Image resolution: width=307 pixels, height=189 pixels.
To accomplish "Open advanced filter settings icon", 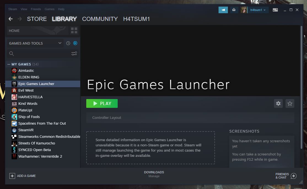I will point(74,53).
